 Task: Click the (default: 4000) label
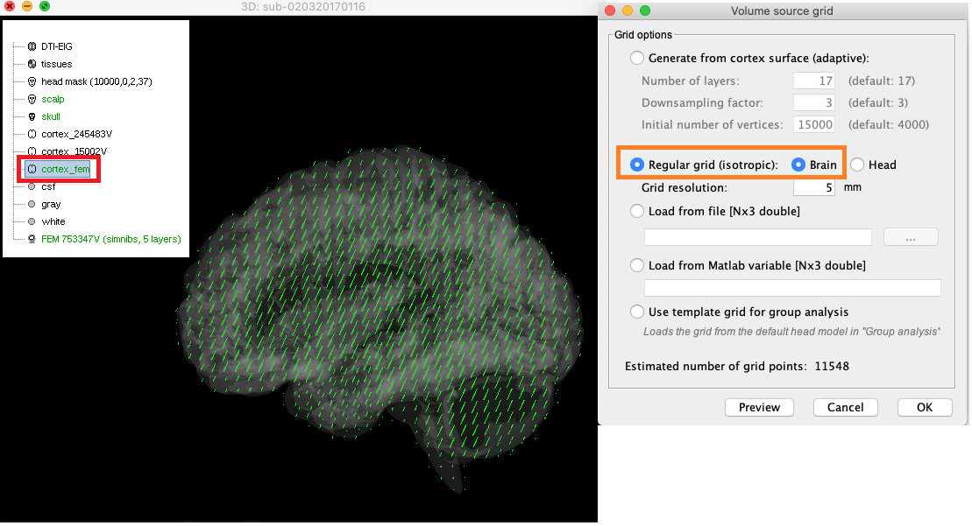click(889, 124)
